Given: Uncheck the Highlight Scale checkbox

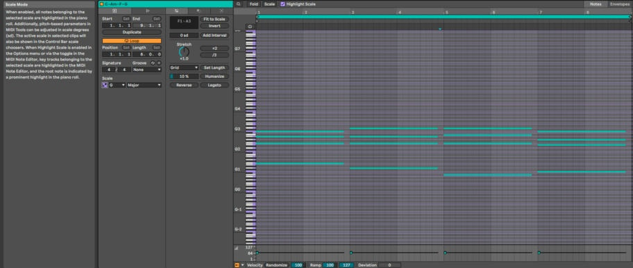Looking at the screenshot, I should pyautogui.click(x=282, y=4).
